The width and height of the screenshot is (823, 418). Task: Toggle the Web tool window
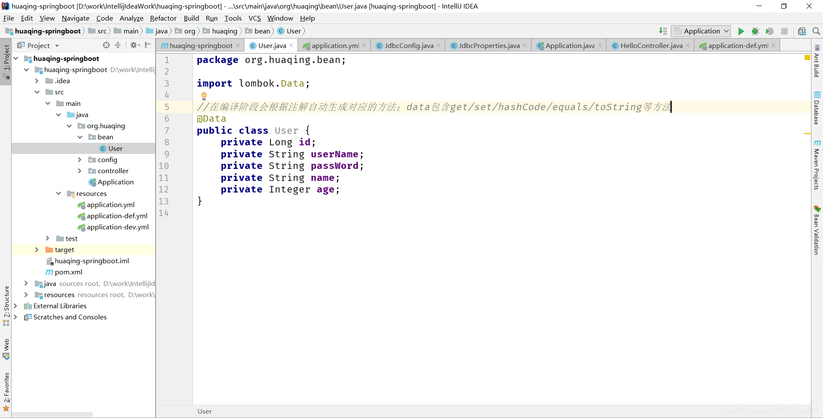point(6,349)
